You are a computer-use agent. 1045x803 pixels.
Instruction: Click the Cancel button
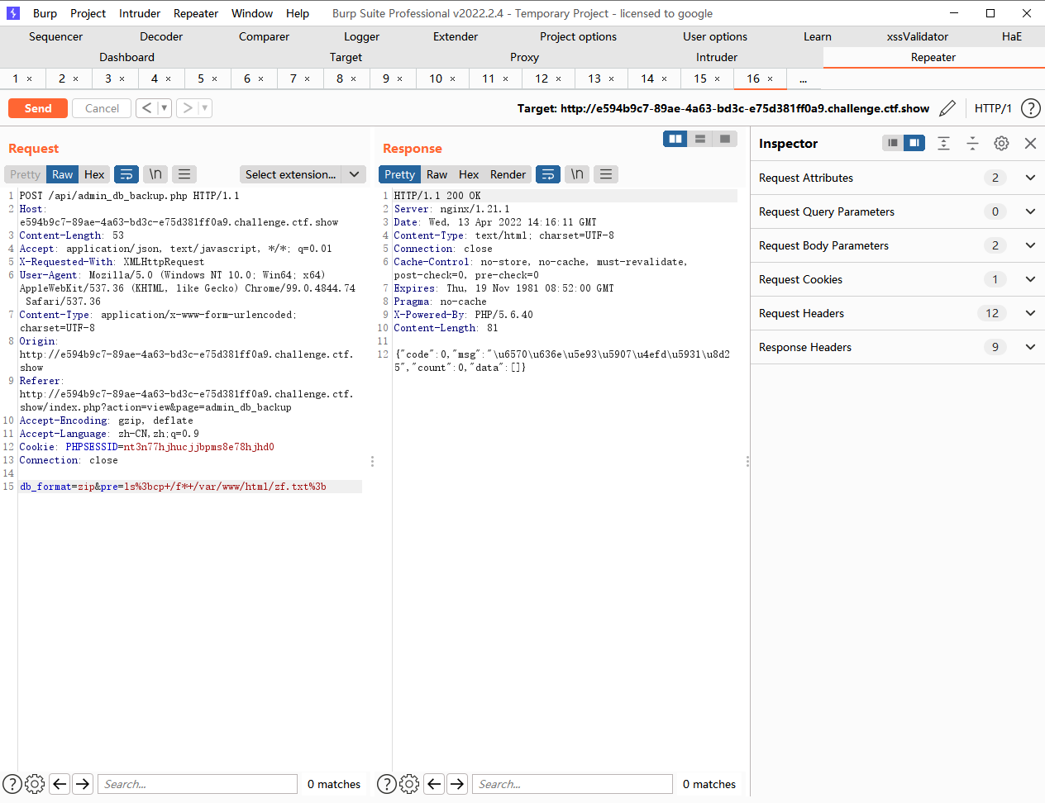coord(101,108)
